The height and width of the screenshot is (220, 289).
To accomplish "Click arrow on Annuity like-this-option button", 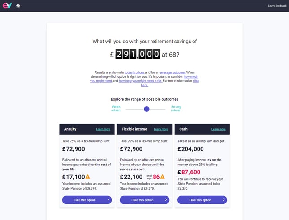I will [x=108, y=199].
